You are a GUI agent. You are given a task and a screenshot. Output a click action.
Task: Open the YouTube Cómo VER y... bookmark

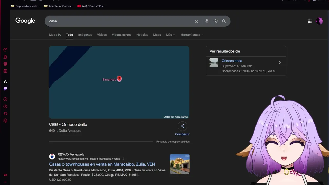tap(91, 6)
